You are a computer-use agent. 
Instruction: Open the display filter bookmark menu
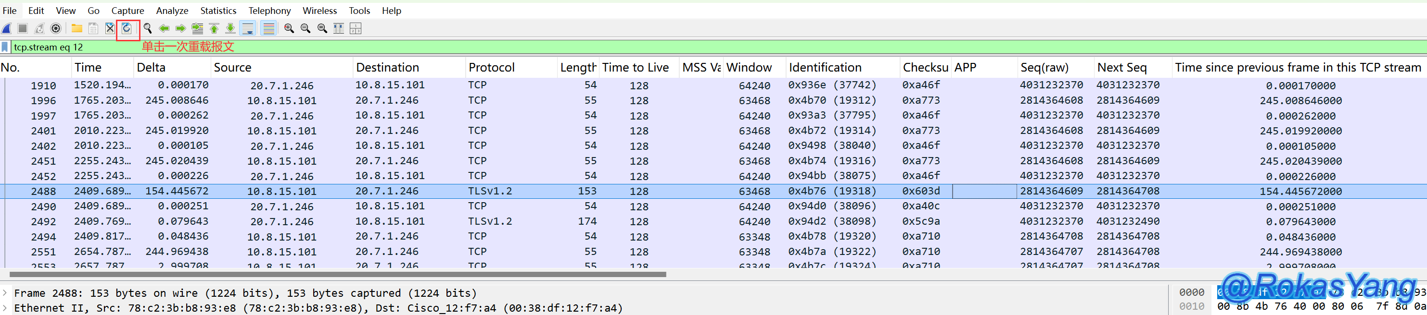(x=5, y=47)
